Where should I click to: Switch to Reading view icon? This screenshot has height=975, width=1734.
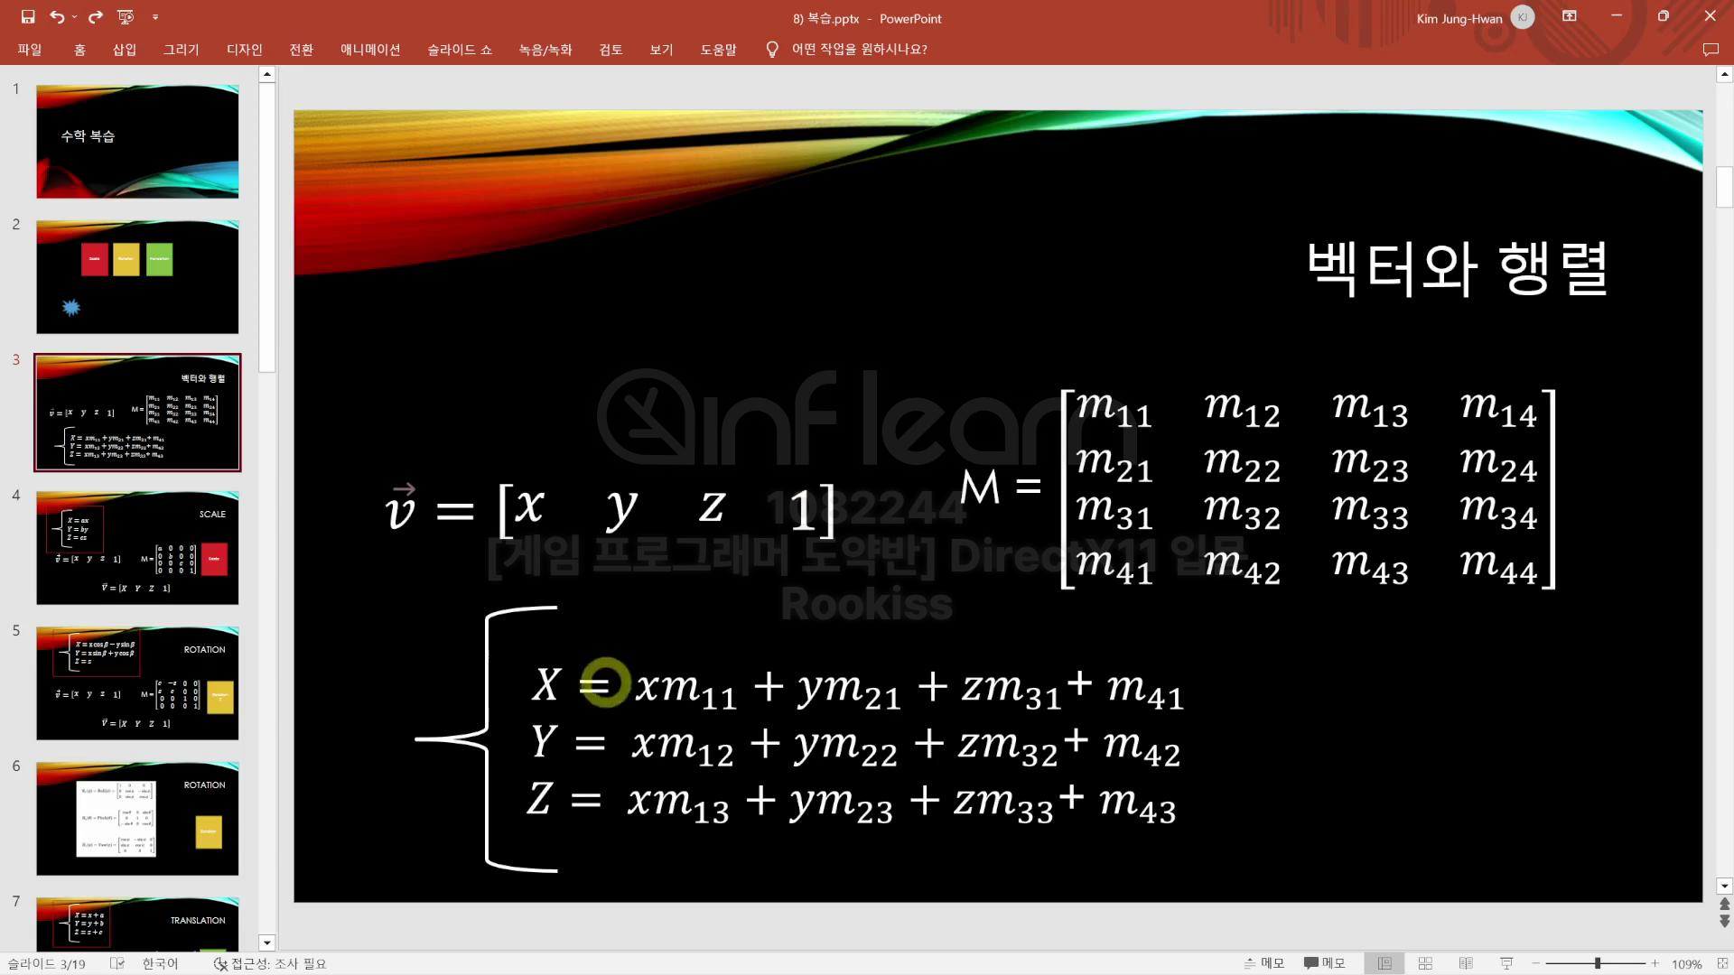[1466, 964]
